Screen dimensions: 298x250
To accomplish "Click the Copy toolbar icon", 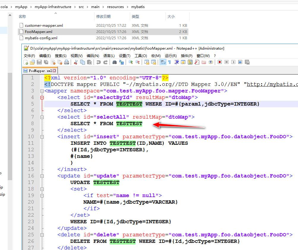I will click(83, 62).
